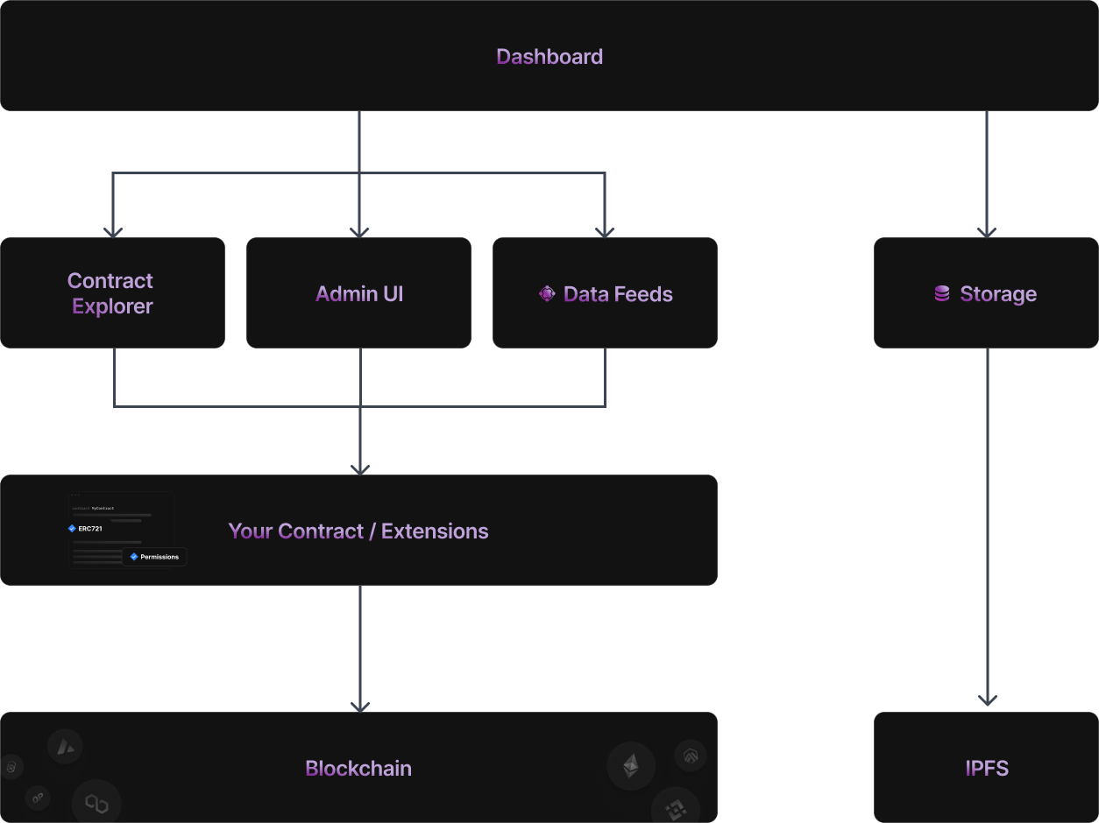Viewport: 1099px width, 823px height.
Task: Click the Optimism OP icon
Action: click(x=37, y=798)
